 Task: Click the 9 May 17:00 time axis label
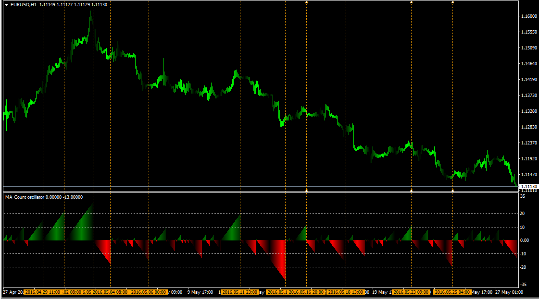pos(200,292)
